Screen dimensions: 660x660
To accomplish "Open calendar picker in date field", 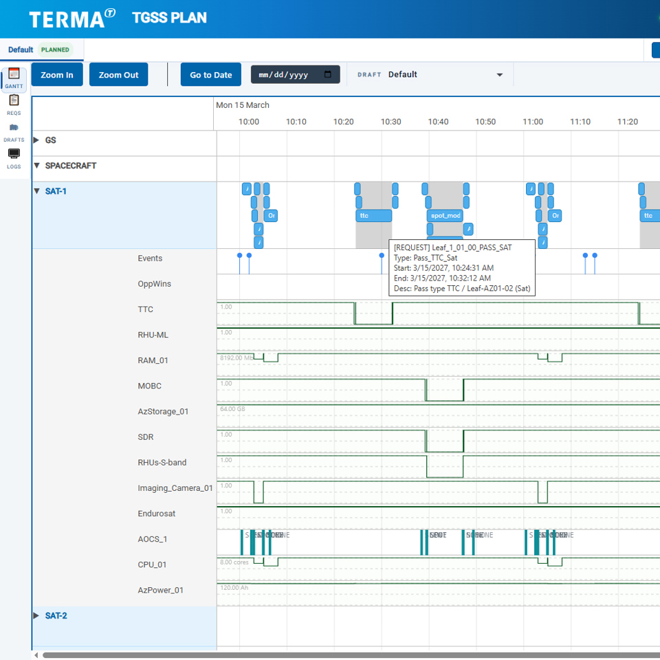I will coord(327,74).
